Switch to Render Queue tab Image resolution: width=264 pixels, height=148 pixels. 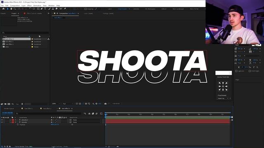9,109
